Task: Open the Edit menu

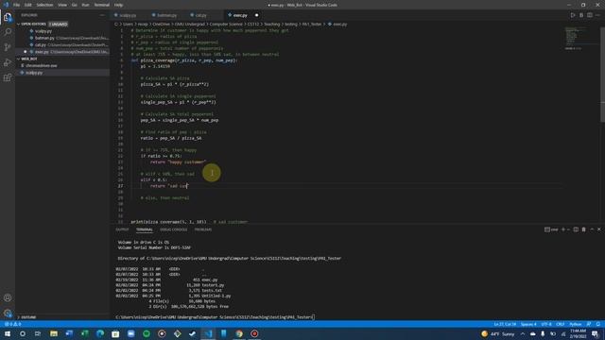Action: pyautogui.click(x=28, y=5)
